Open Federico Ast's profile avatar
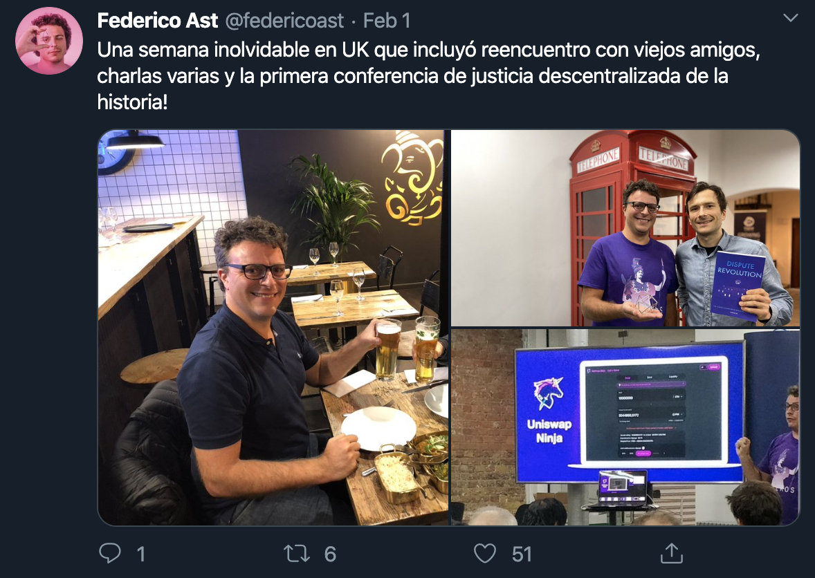Image resolution: width=815 pixels, height=578 pixels. point(49,41)
